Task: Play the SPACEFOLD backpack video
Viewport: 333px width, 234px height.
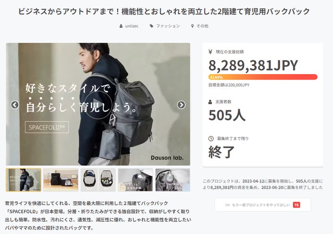Action: tap(98, 104)
